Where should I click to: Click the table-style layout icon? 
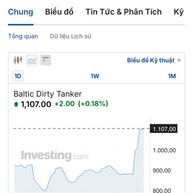tap(45, 60)
